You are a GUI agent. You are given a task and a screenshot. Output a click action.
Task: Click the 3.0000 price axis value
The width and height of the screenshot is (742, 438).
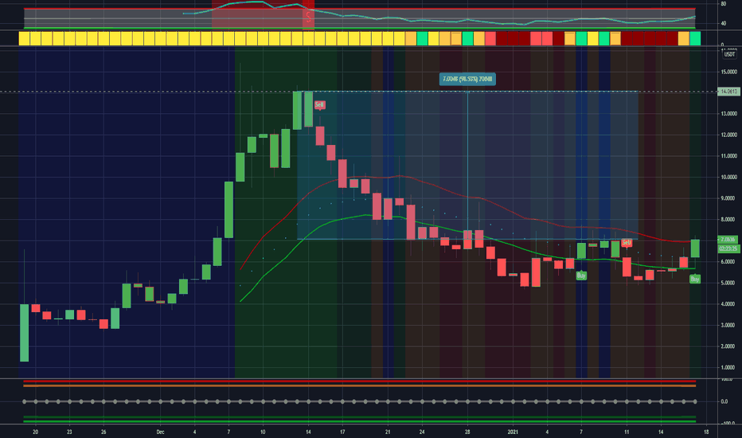(x=729, y=325)
